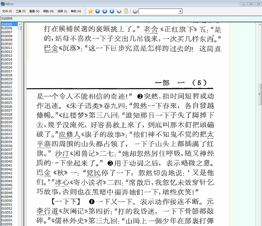Click the content pane scrollbar up arrow
262x226 pixels.
pyautogui.click(x=260, y=24)
